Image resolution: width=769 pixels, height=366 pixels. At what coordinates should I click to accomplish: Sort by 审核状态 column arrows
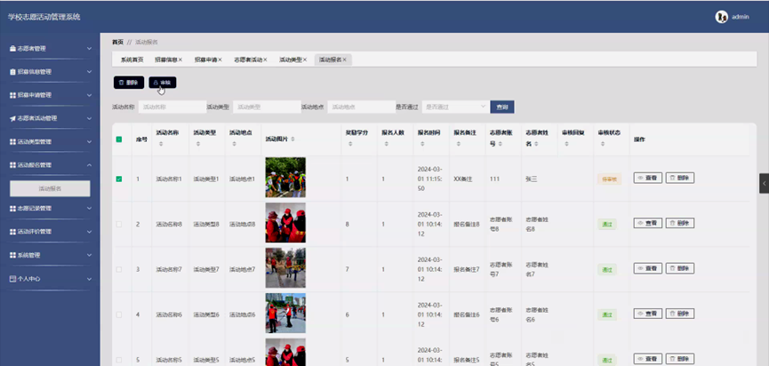pyautogui.click(x=602, y=144)
